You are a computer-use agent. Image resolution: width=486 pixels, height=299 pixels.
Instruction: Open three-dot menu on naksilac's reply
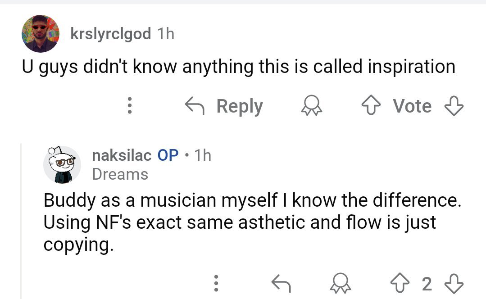click(x=216, y=283)
